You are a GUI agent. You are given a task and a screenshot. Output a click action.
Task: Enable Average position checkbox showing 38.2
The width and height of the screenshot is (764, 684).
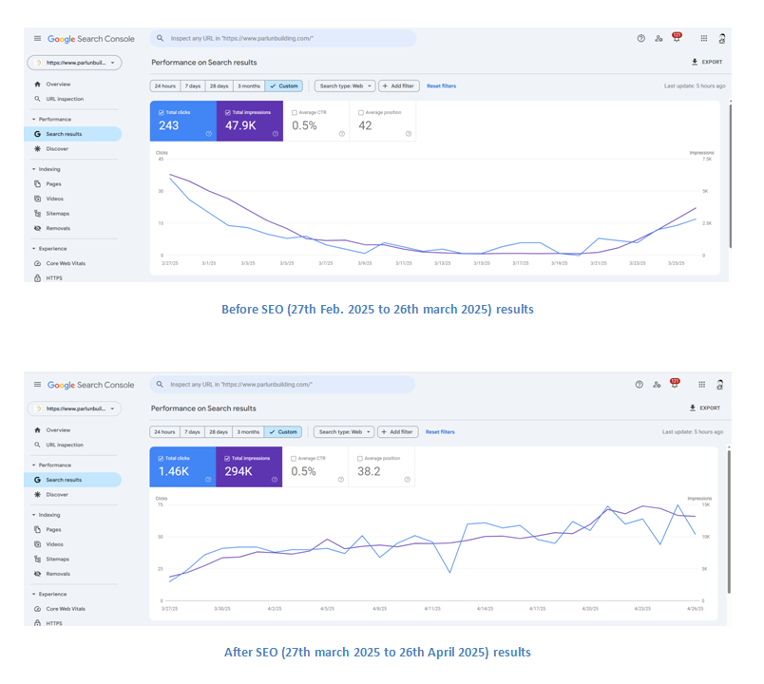[x=360, y=458]
